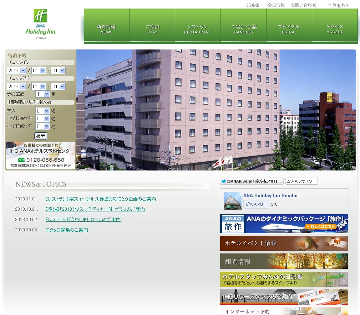Image resolution: width=360 pixels, height=315 pixels.
Task: Click the ANA Holiday Inn Sendai logo
Action: (x=41, y=24)
